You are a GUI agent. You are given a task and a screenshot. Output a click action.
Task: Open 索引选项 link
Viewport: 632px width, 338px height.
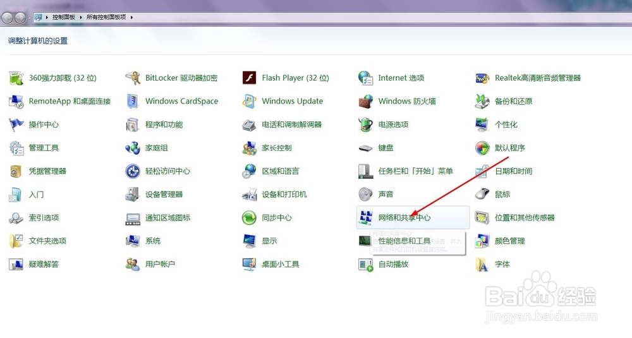(x=44, y=217)
